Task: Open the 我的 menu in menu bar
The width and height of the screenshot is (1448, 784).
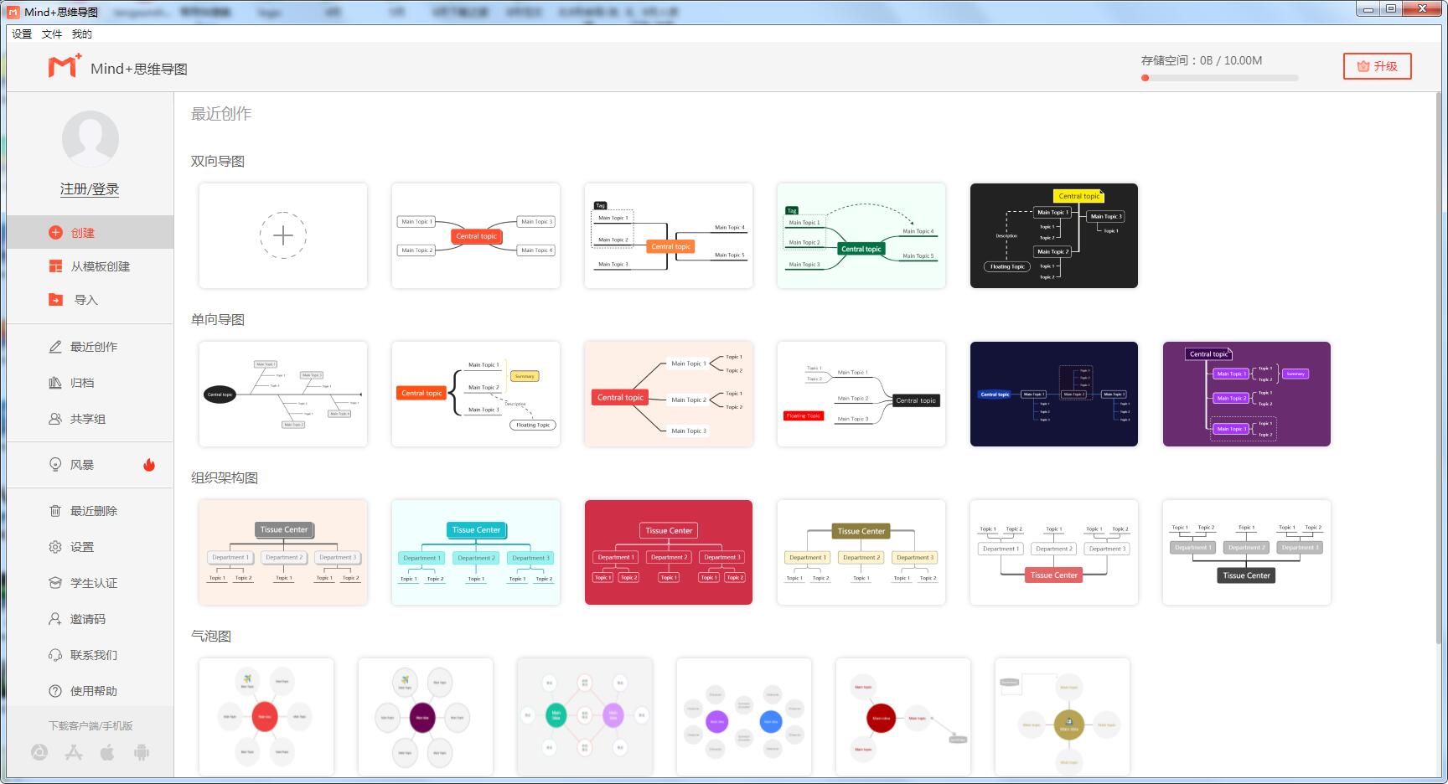Action: point(82,34)
